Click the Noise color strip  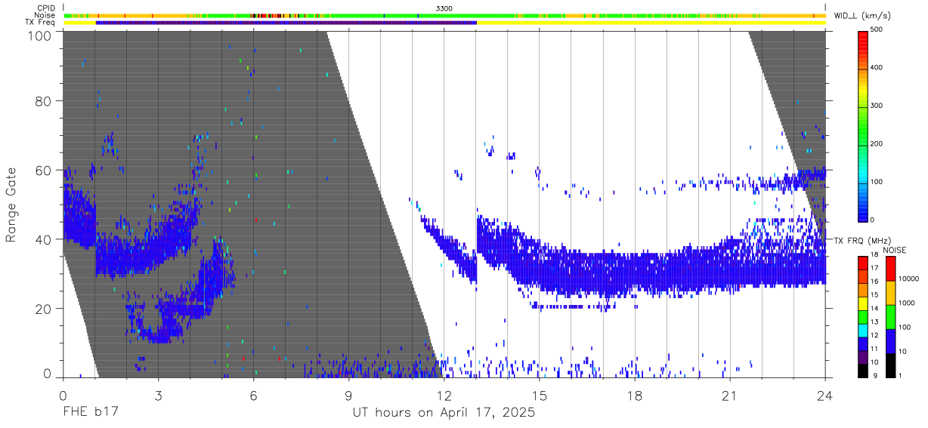tap(444, 15)
